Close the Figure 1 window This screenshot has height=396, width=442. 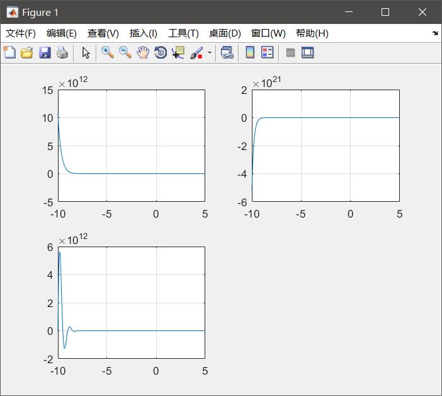coord(422,12)
